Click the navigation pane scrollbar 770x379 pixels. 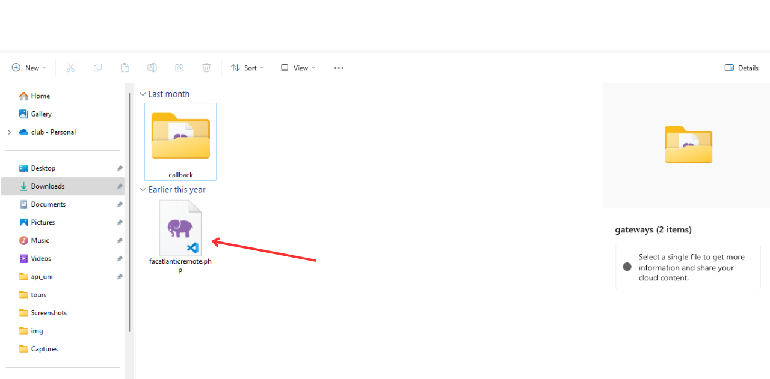click(129, 212)
